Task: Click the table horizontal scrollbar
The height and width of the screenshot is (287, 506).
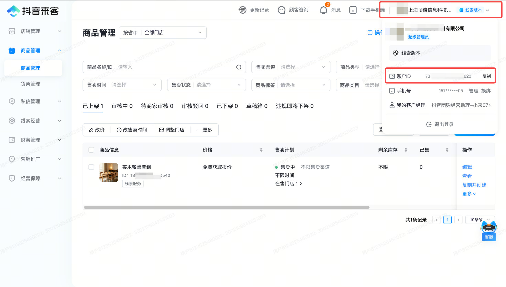Action: click(x=227, y=207)
